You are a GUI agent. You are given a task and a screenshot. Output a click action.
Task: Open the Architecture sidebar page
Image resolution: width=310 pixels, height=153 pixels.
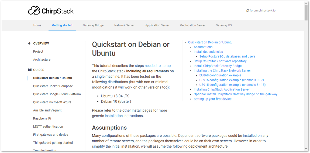42,60
